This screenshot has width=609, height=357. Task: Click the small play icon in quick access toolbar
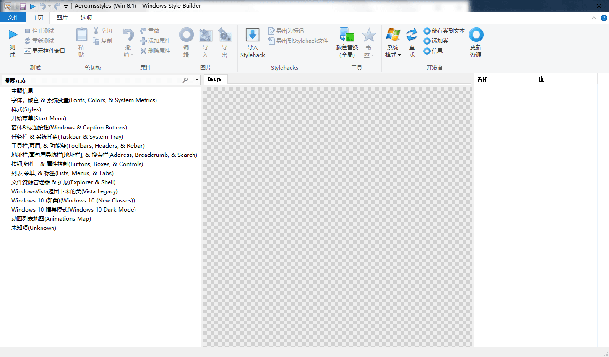pyautogui.click(x=33, y=6)
